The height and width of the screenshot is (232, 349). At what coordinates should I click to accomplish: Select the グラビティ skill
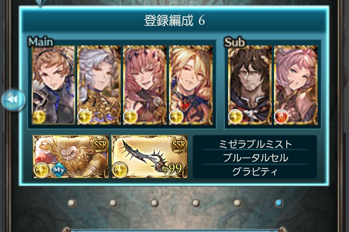255,171
